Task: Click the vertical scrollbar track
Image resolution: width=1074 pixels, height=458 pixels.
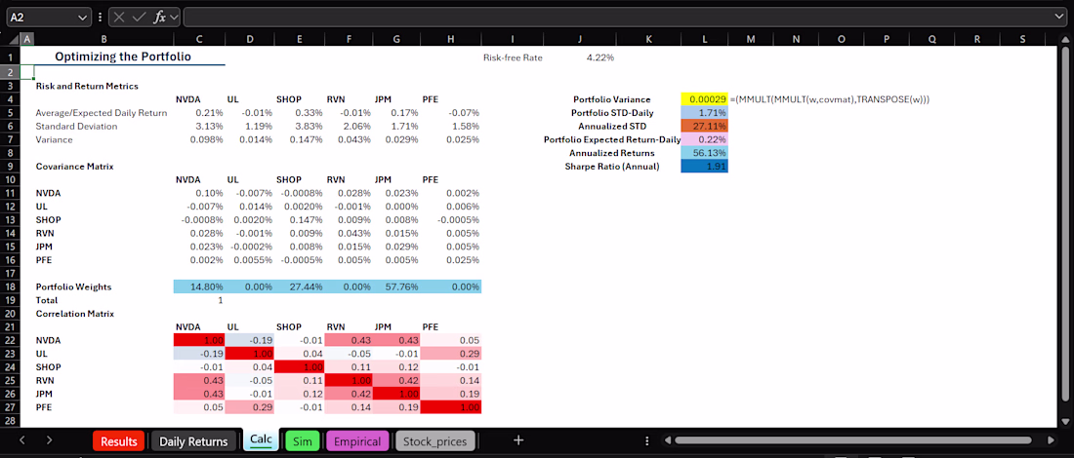Action: pos(1063,233)
